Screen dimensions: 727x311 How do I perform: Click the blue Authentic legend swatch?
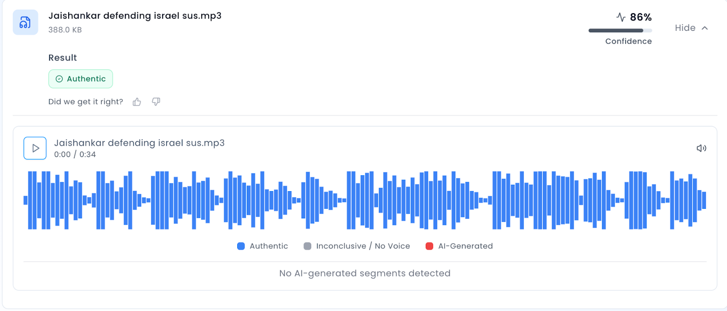[241, 246]
